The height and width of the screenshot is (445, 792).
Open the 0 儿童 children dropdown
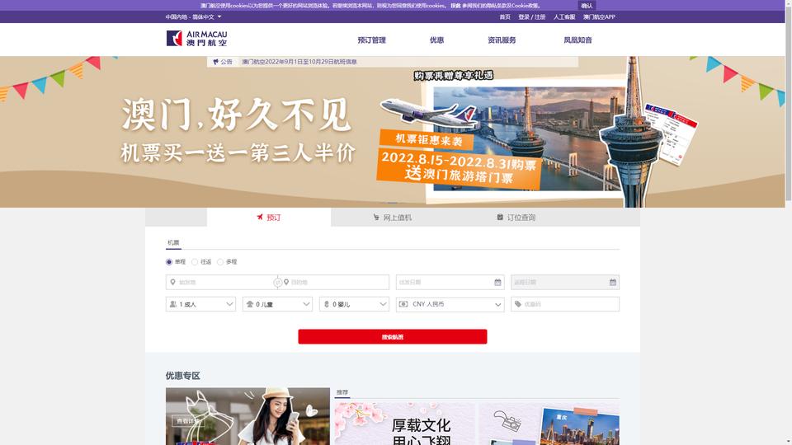277,304
